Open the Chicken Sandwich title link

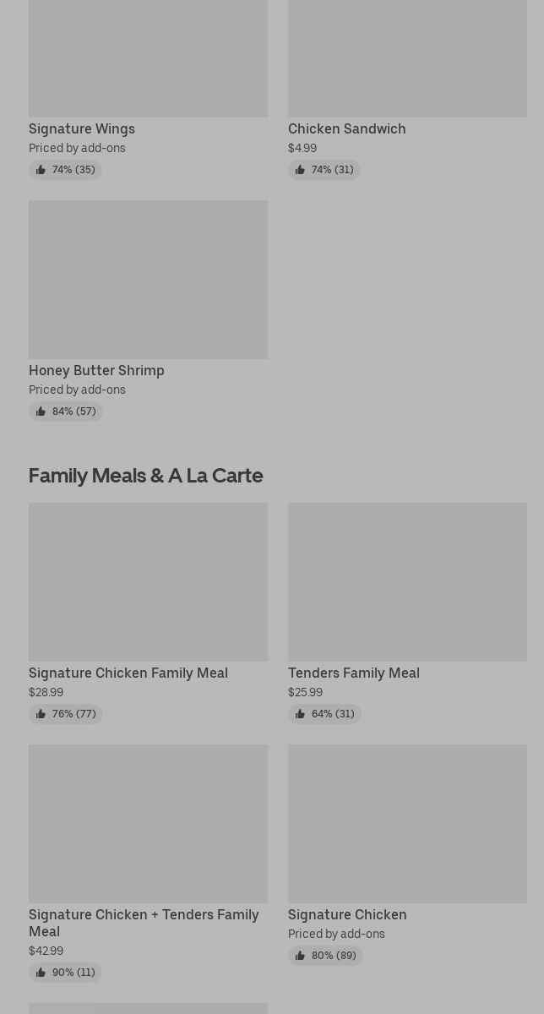[346, 128]
